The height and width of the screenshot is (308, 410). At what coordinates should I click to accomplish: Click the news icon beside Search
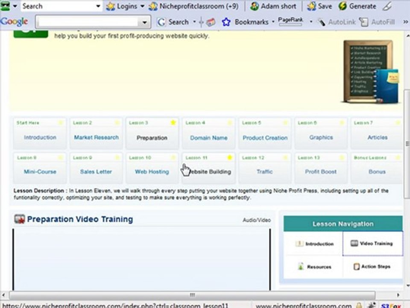click(x=211, y=22)
